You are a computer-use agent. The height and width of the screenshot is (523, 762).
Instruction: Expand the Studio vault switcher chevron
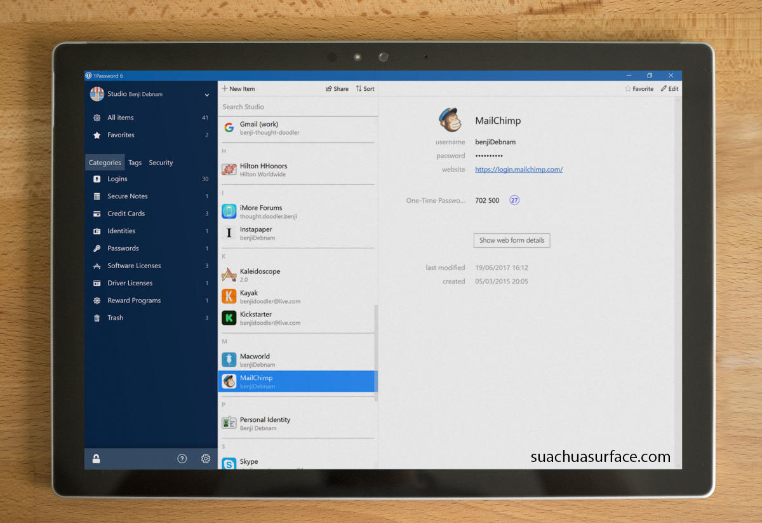point(207,95)
